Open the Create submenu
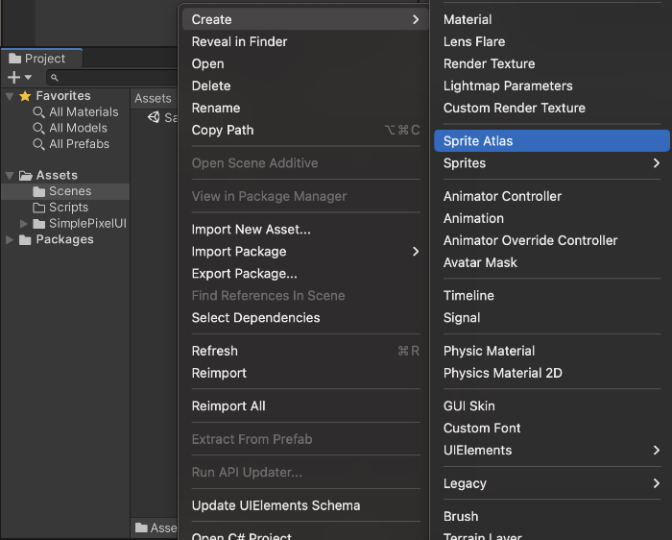The width and height of the screenshot is (672, 540). pyautogui.click(x=304, y=19)
